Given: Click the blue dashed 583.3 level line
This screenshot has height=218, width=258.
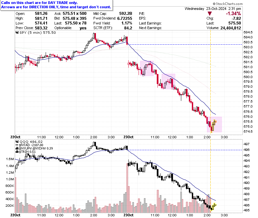Looking at the screenshot, I should (x=185, y=44).
